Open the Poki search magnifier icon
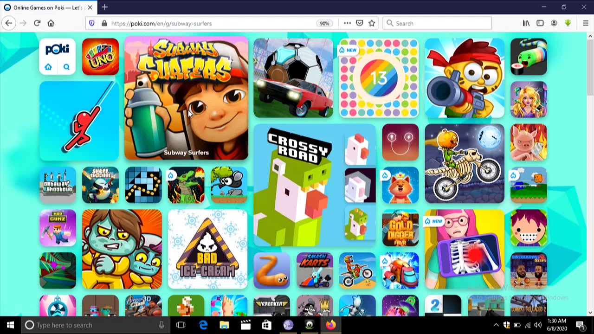The width and height of the screenshot is (594, 334). click(66, 67)
